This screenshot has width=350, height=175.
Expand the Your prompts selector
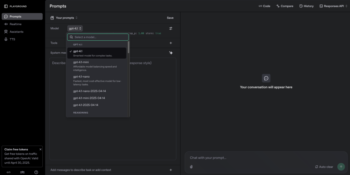64,18
